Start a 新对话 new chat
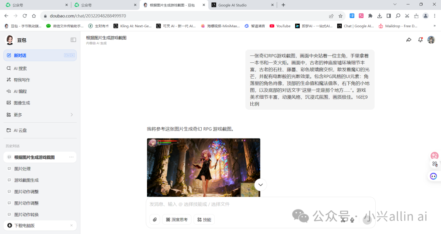 point(40,55)
